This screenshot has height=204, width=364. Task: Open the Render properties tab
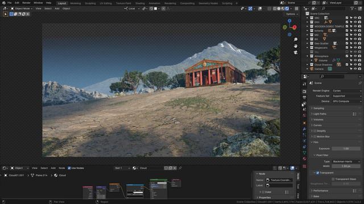pos(304,92)
